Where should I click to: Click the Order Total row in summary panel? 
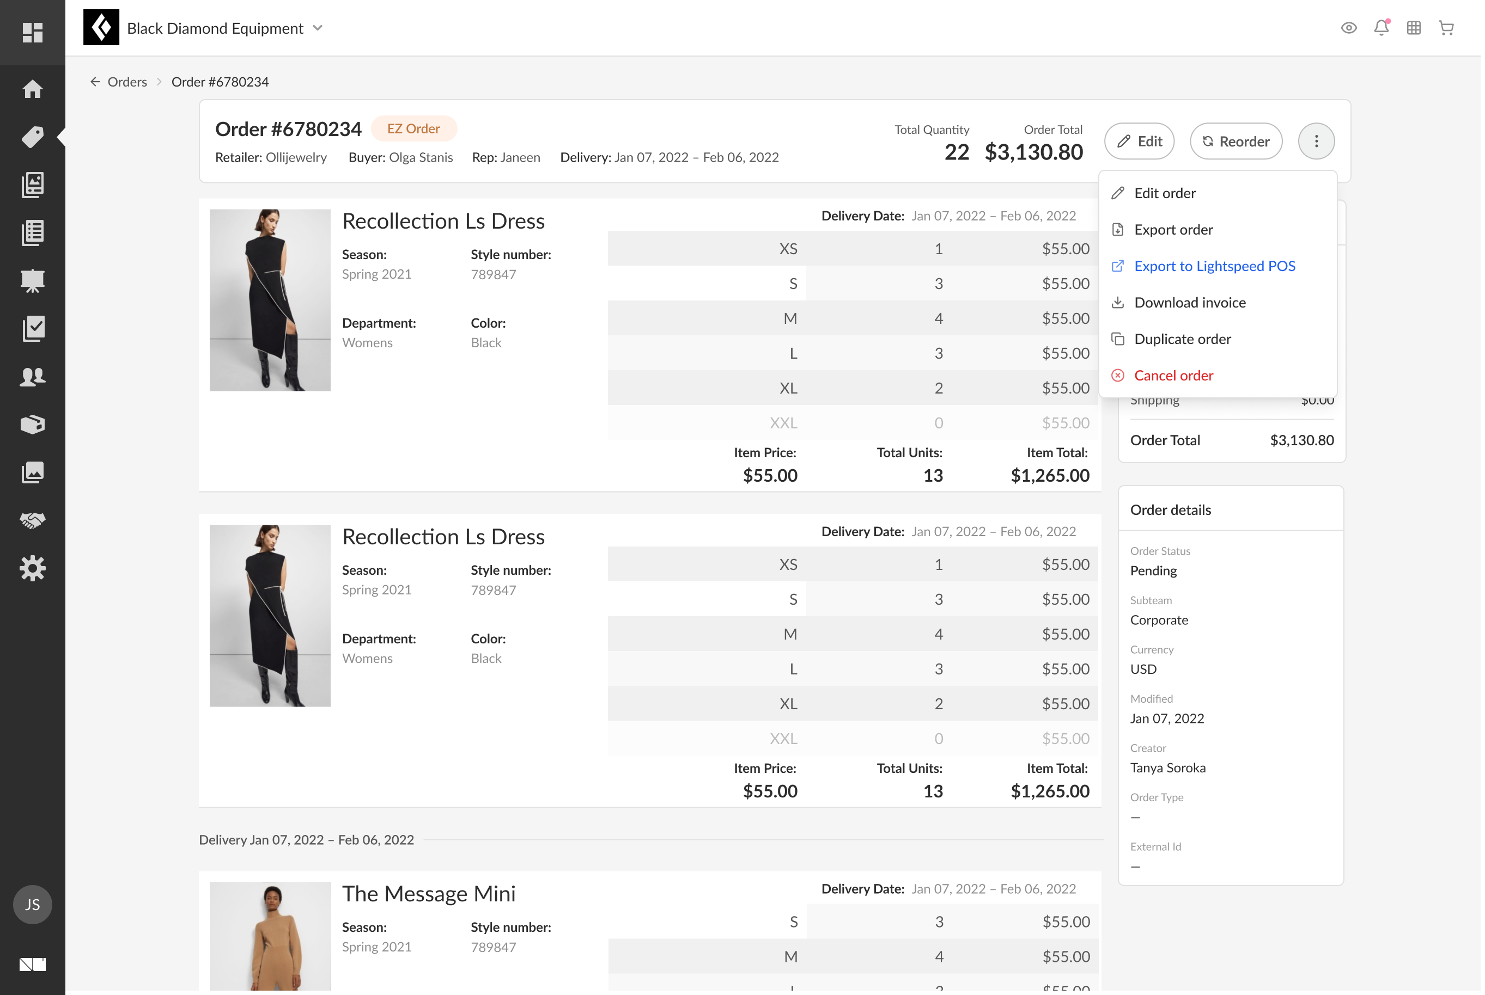pos(1234,441)
